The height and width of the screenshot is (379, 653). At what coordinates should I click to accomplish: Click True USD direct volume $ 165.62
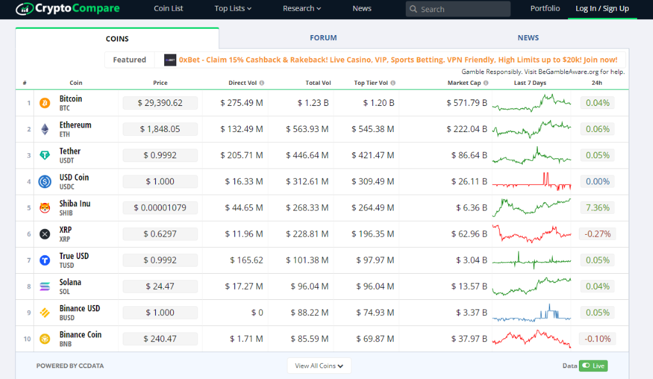pos(247,260)
